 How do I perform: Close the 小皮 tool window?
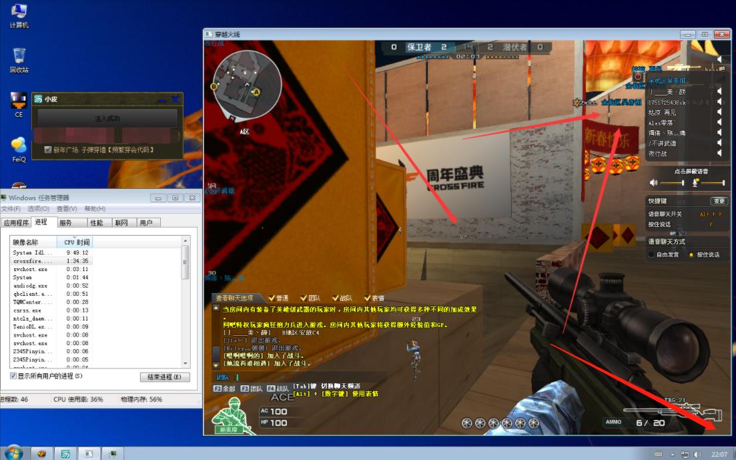(x=175, y=99)
